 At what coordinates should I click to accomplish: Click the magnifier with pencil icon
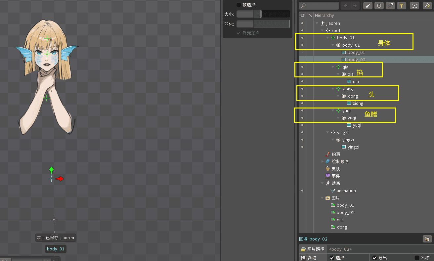427,6
